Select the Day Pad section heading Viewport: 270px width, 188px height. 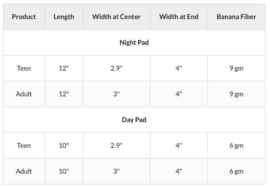click(134, 120)
